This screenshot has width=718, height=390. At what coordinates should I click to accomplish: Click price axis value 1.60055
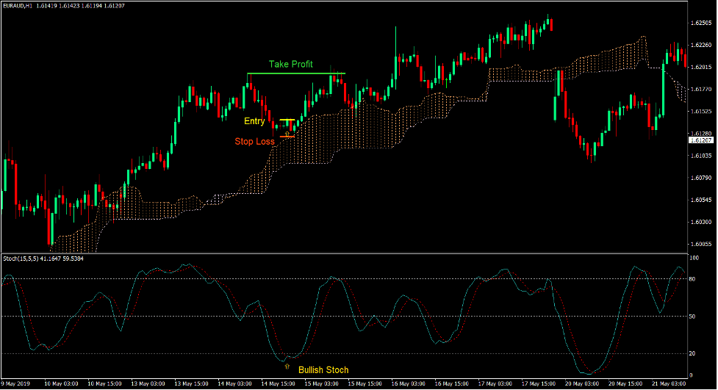click(x=700, y=244)
